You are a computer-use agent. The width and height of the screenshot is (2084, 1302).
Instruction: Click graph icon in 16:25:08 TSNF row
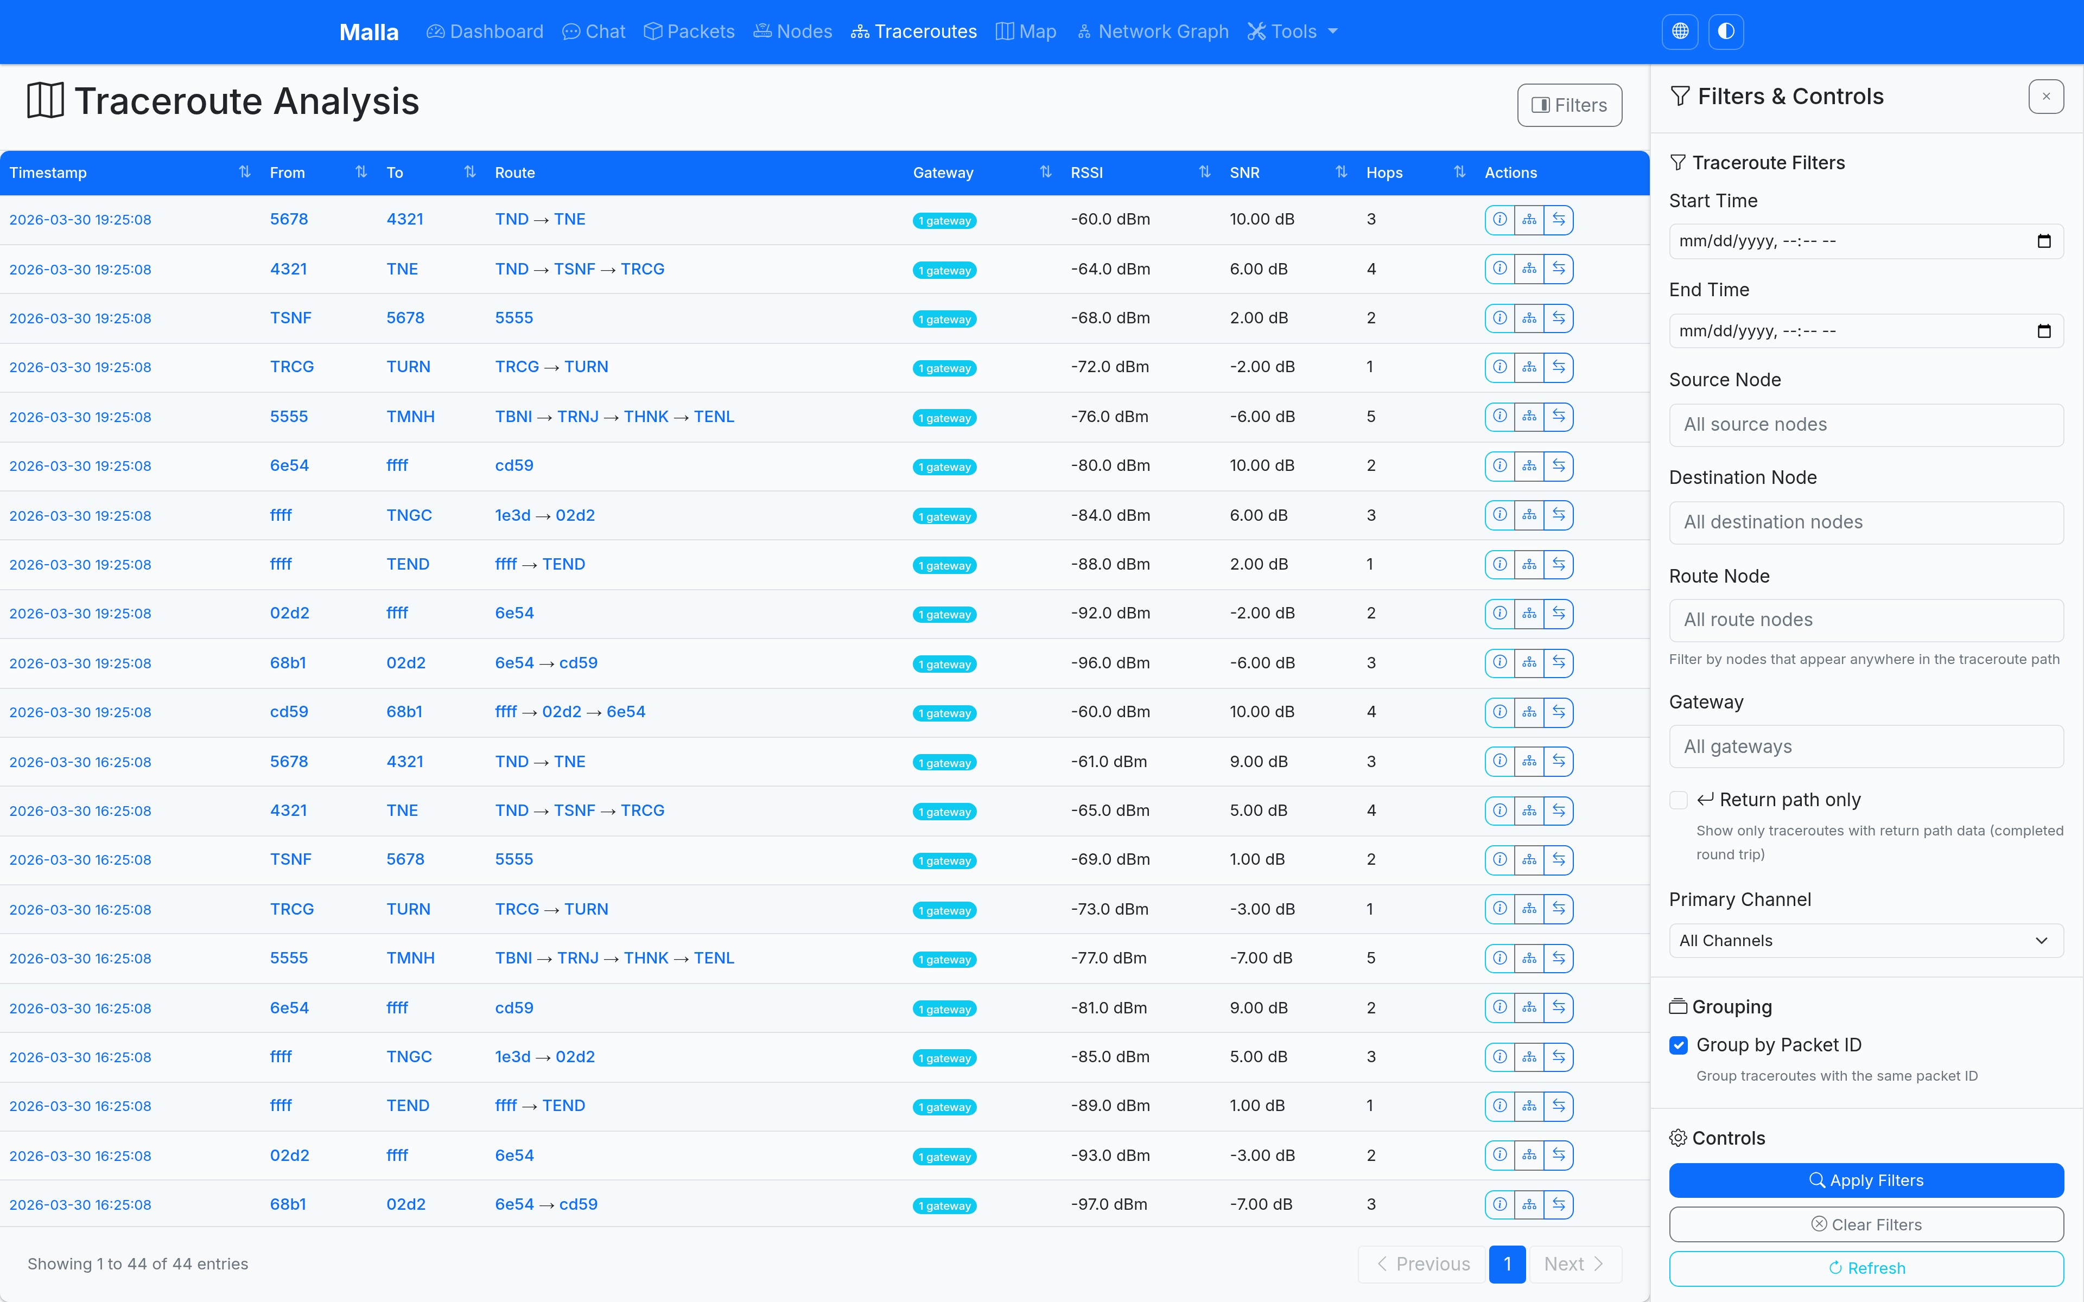[x=1529, y=860]
